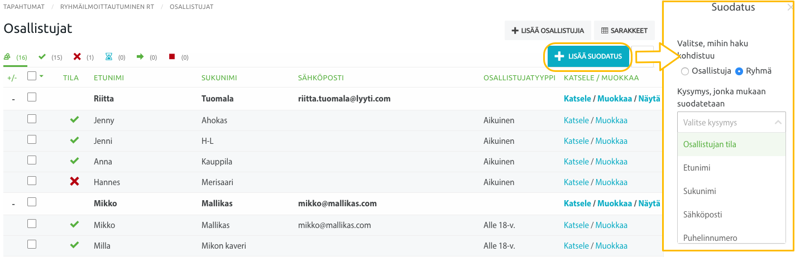
Task: Choose Osallistujan tila from question list
Action: (x=731, y=144)
